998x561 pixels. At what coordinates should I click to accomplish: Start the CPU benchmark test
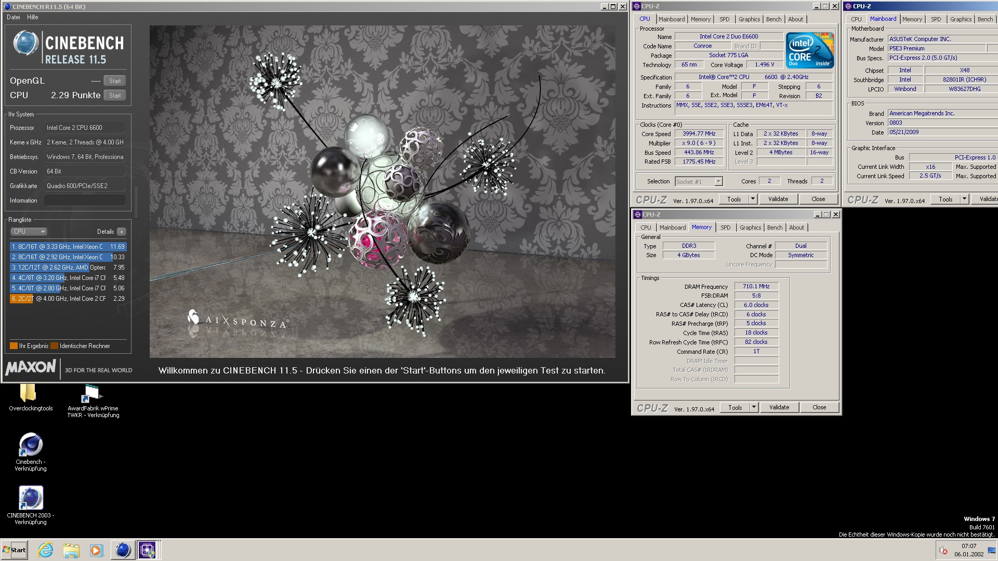(x=115, y=96)
